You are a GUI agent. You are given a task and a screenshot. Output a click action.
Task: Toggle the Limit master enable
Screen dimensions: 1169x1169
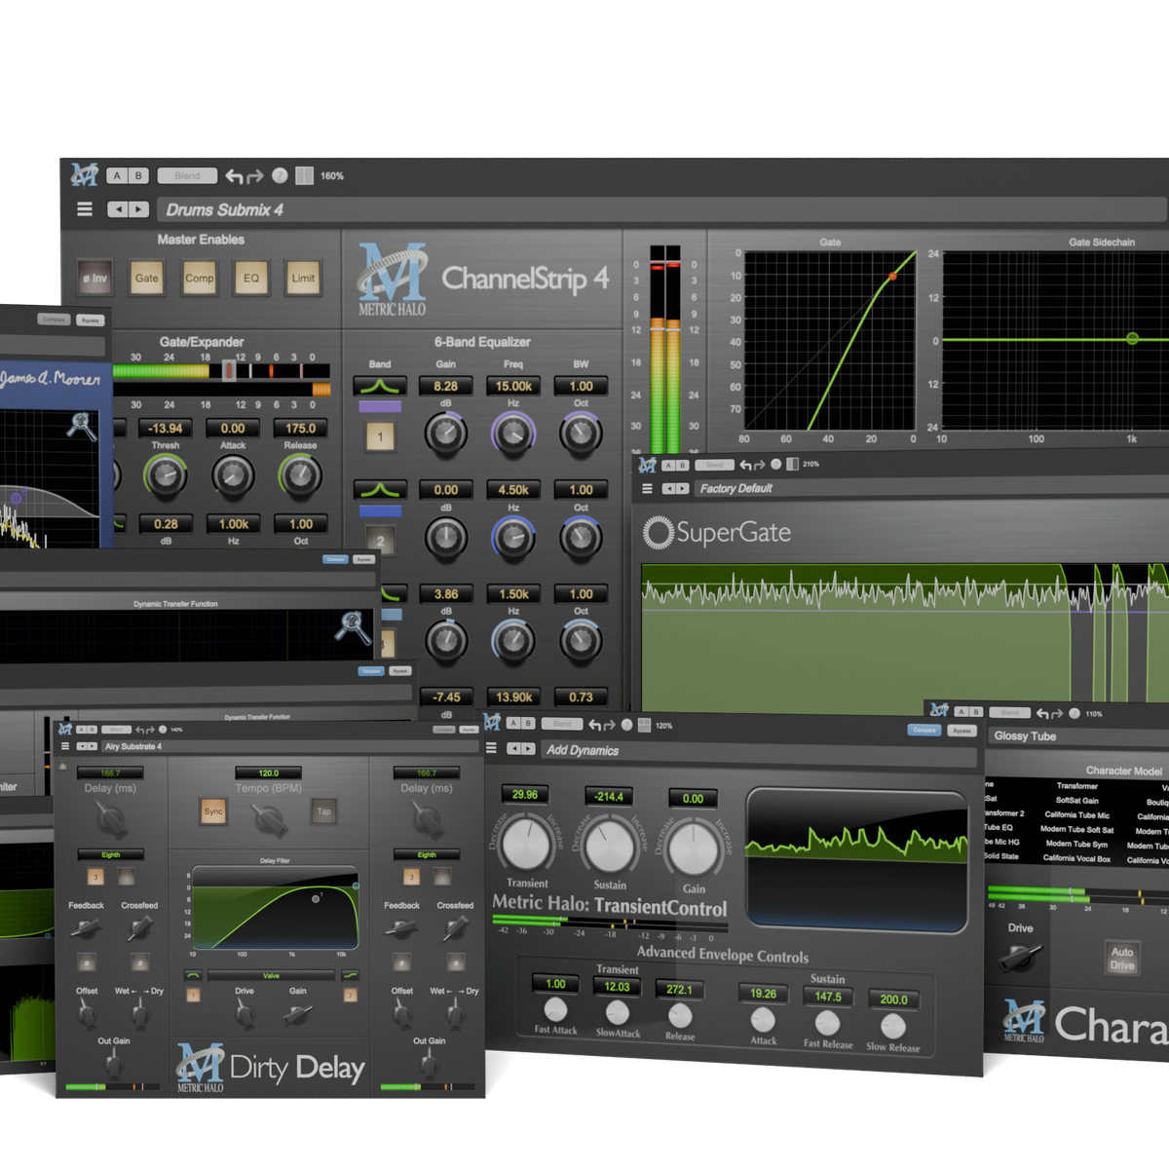click(303, 278)
